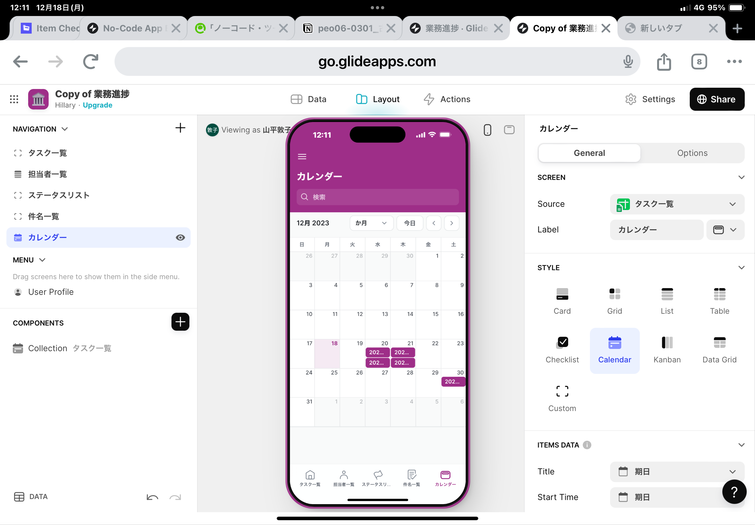
Task: Switch to the Options segment
Action: (x=692, y=153)
